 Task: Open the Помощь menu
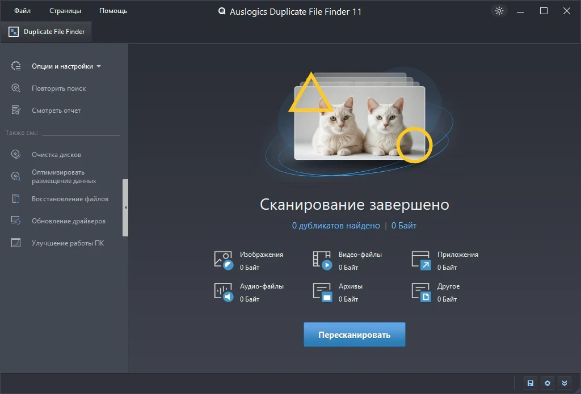(x=113, y=11)
